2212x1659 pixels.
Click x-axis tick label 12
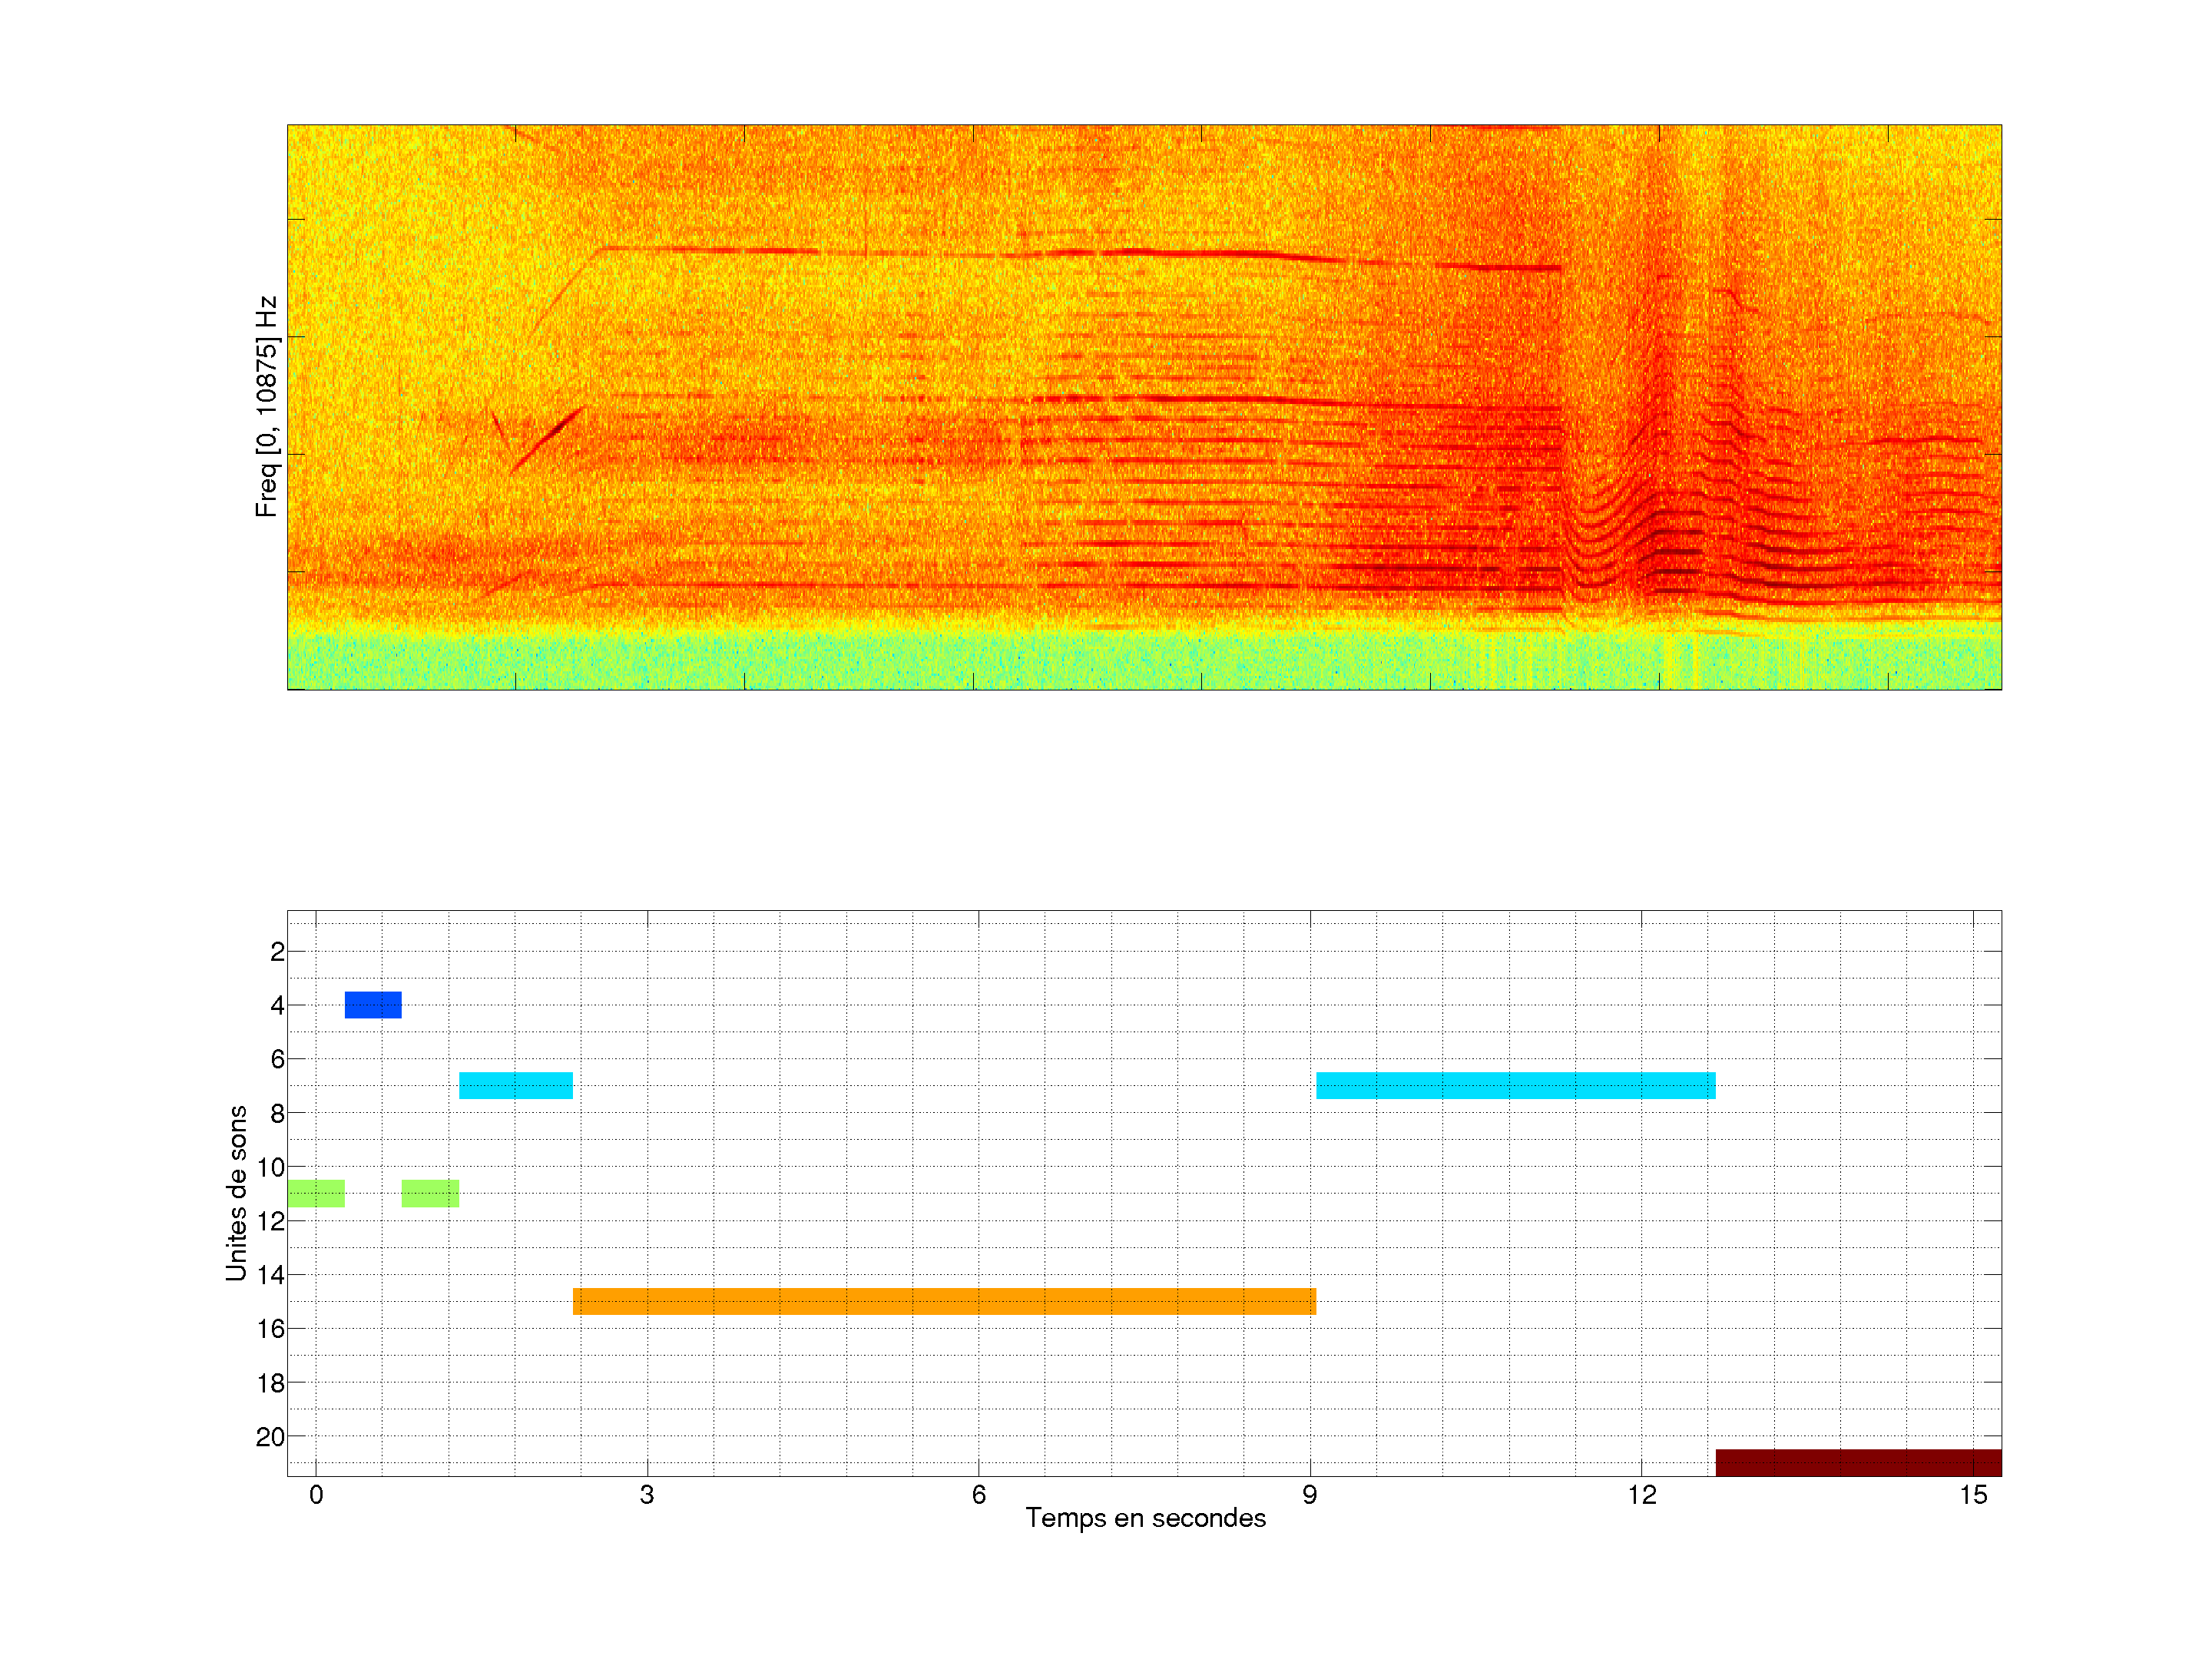1641,1495
